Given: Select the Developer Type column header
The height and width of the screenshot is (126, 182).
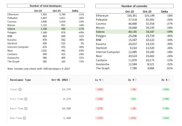Looking at the screenshot, I should [20, 80].
